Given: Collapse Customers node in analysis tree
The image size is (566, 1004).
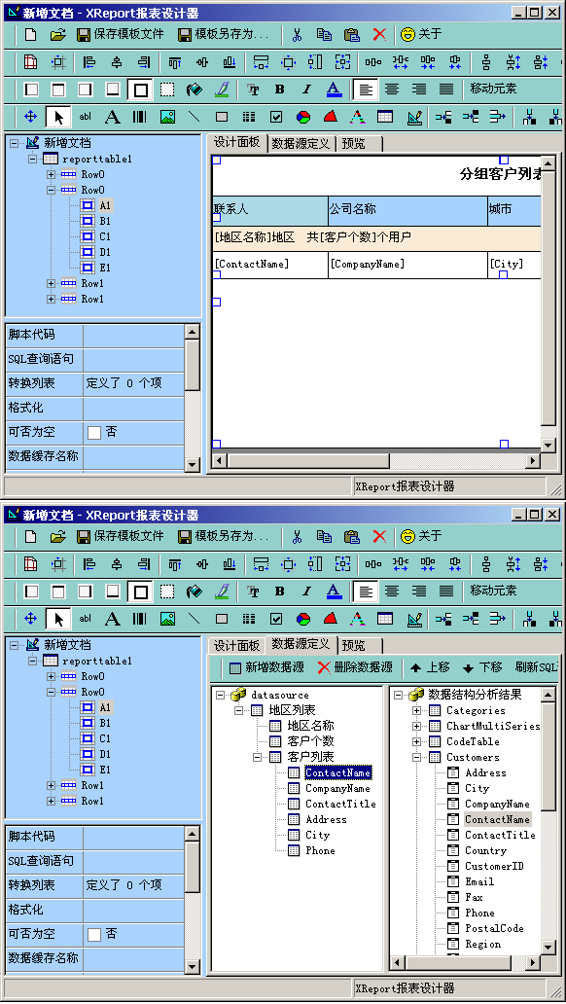Looking at the screenshot, I should (x=417, y=757).
